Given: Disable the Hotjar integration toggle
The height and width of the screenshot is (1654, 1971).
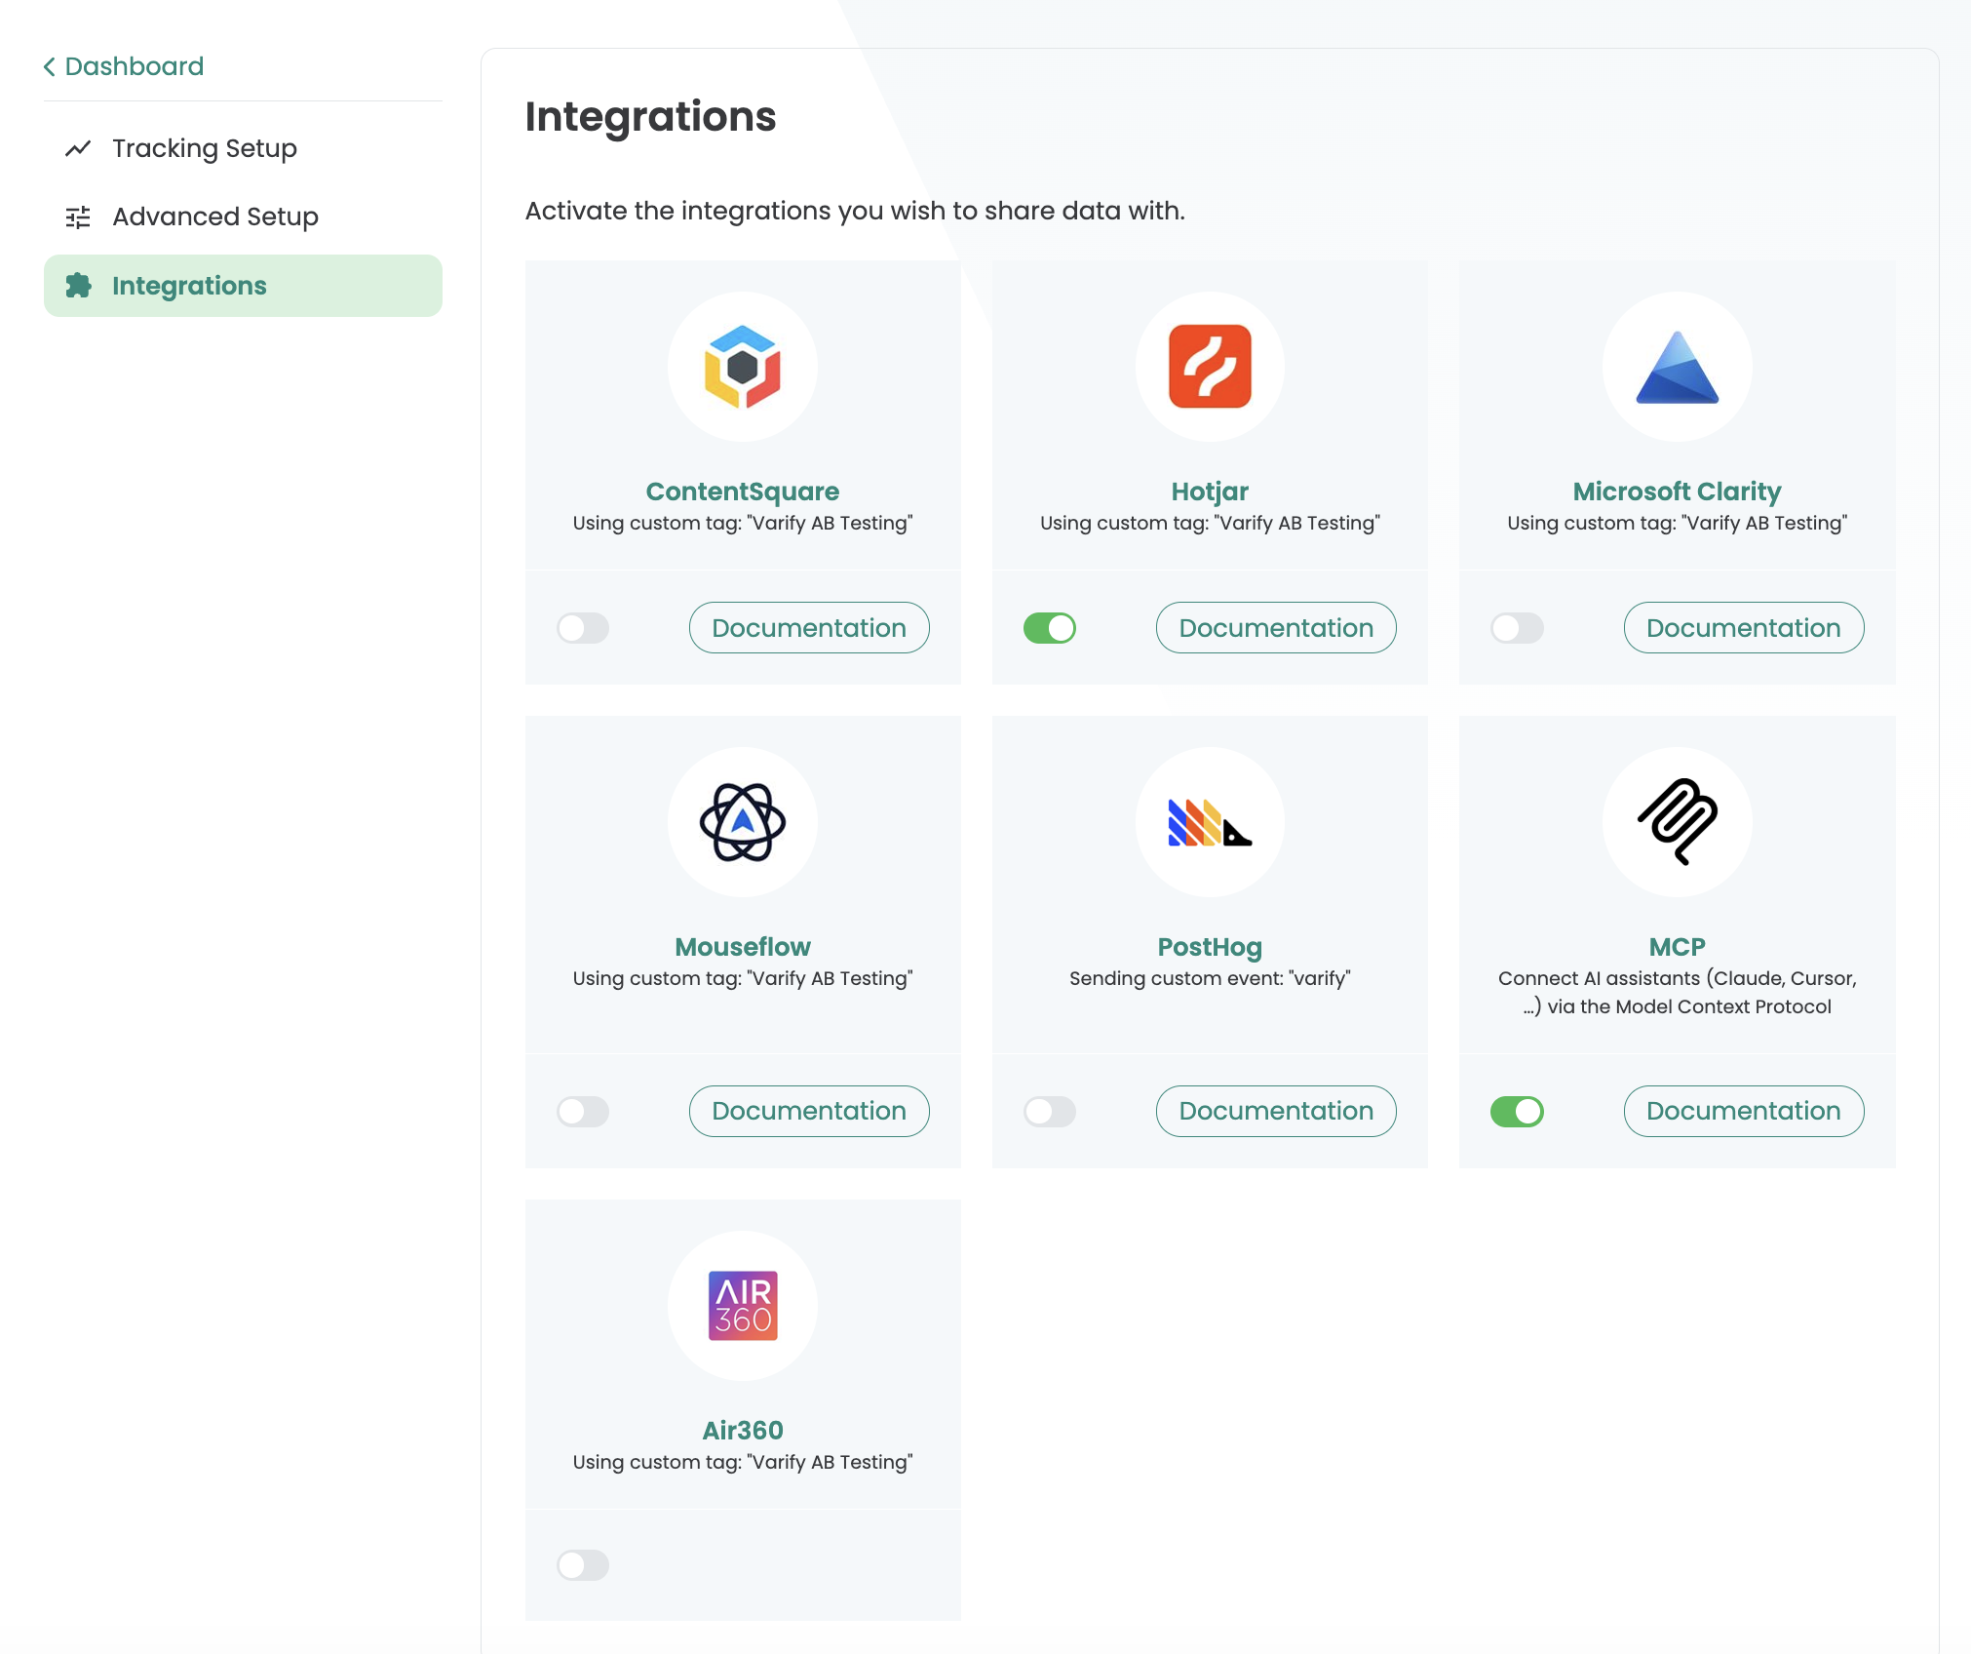Looking at the screenshot, I should (x=1050, y=628).
